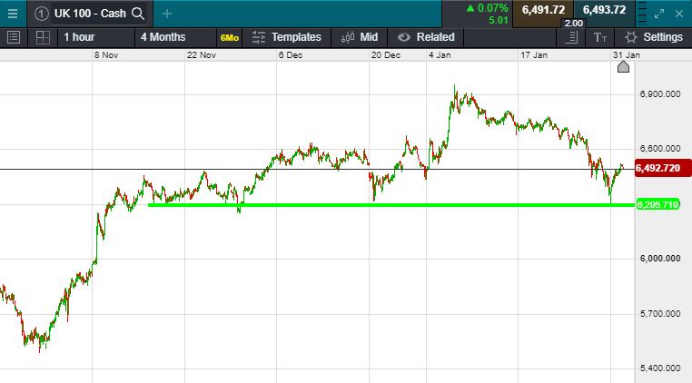The width and height of the screenshot is (692, 383).
Task: Toggle the Related eye icon
Action: 404,37
